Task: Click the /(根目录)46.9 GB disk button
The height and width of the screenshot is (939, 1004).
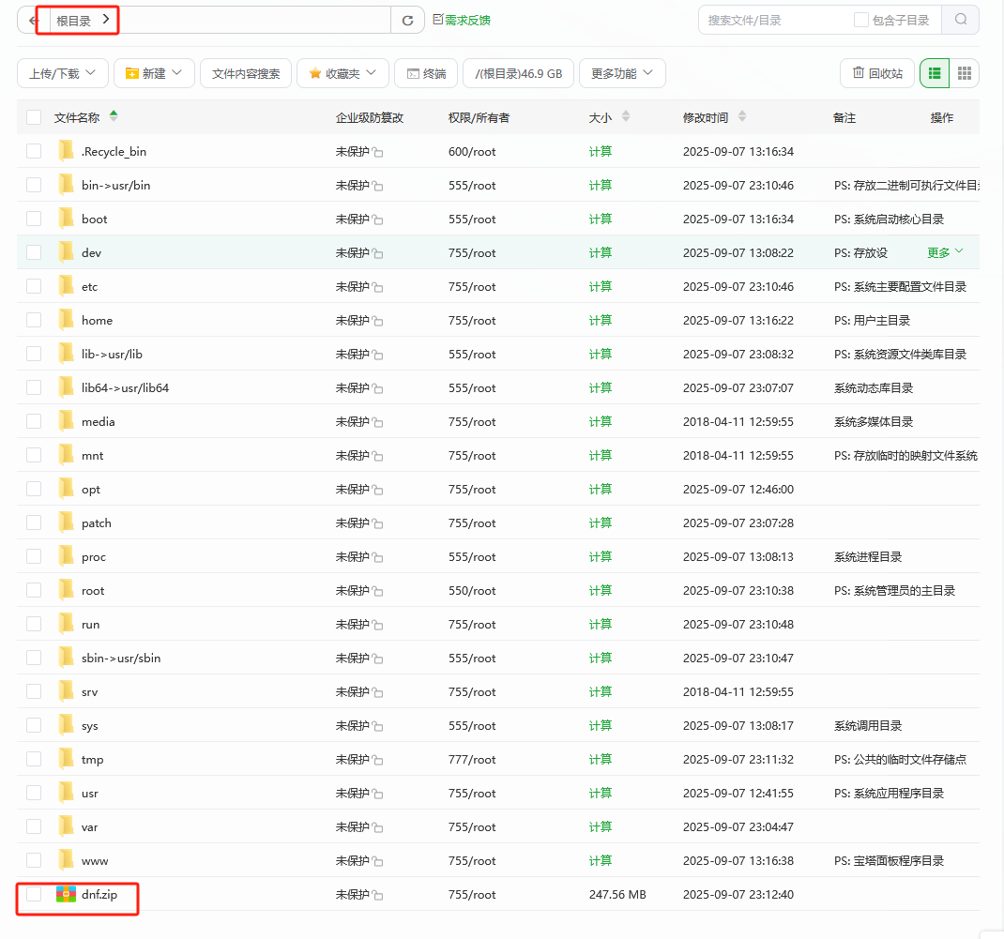Action: click(518, 73)
